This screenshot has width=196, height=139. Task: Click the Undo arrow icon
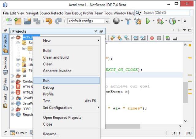click(49, 21)
